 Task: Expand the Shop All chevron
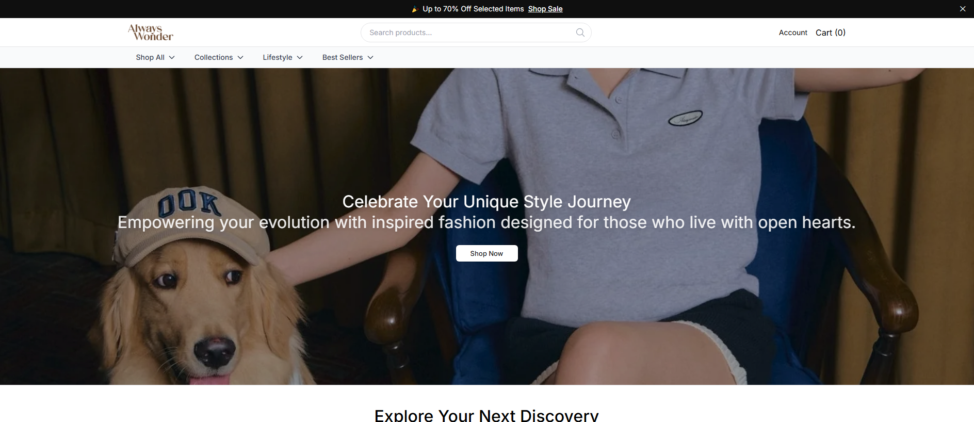coord(172,57)
